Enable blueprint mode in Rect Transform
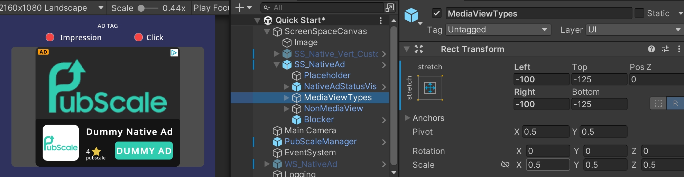Screen dimensions: 684x177 point(658,103)
